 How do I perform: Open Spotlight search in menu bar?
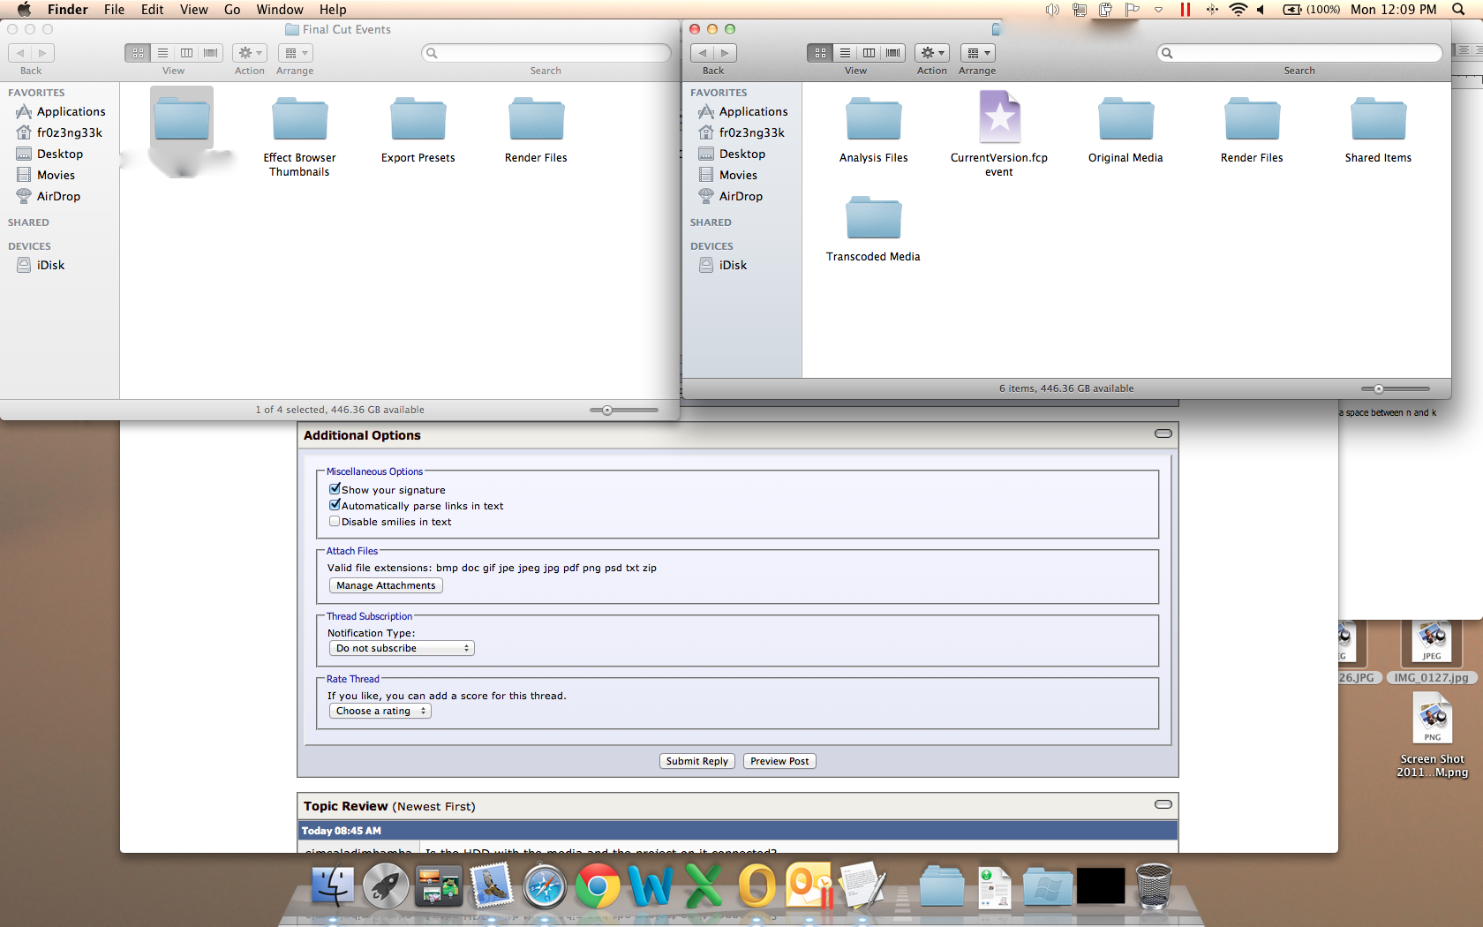pos(1457,10)
